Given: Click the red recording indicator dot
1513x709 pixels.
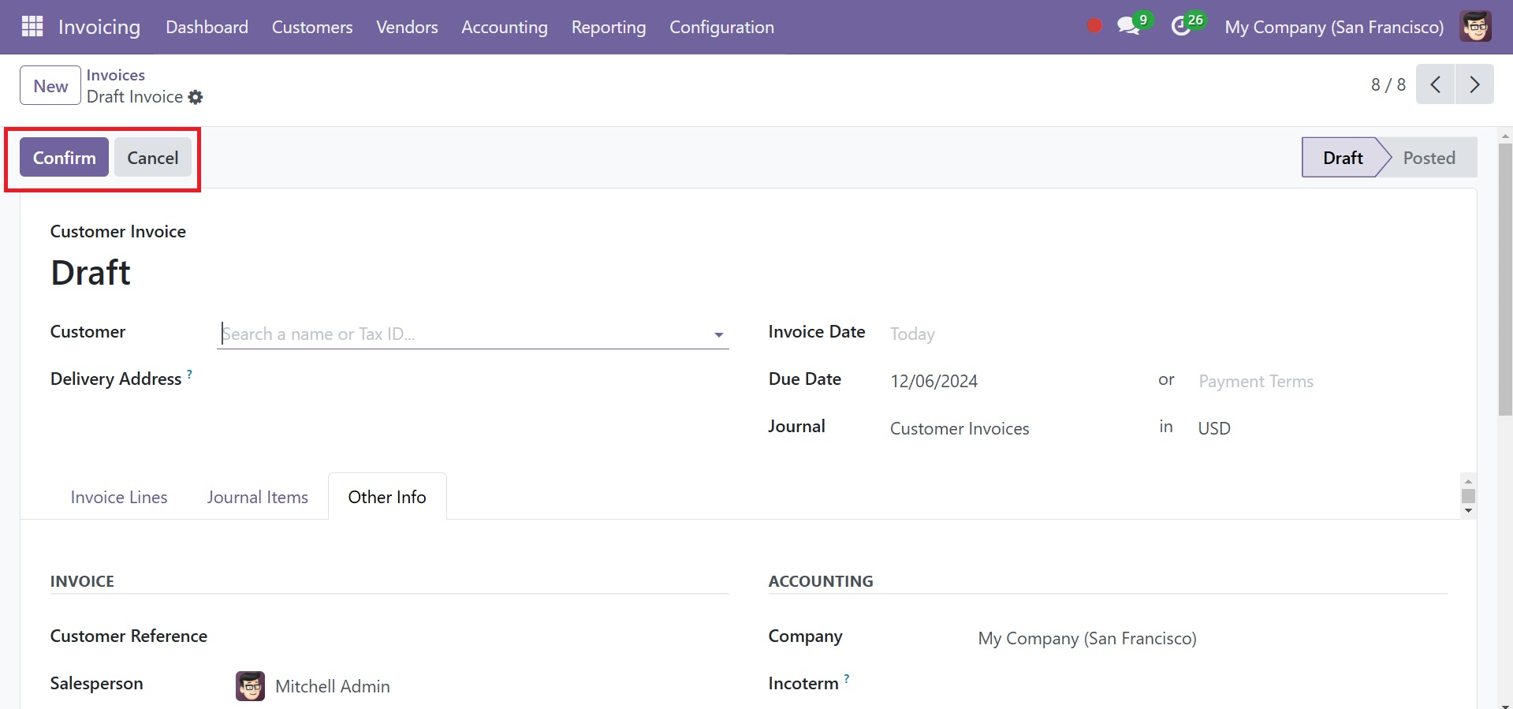Looking at the screenshot, I should 1094,26.
